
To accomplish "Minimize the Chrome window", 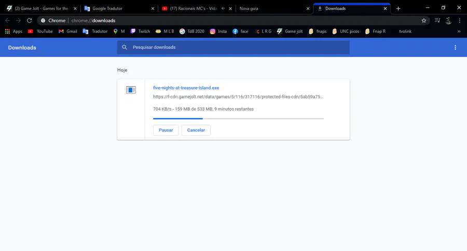I will 428,8.
